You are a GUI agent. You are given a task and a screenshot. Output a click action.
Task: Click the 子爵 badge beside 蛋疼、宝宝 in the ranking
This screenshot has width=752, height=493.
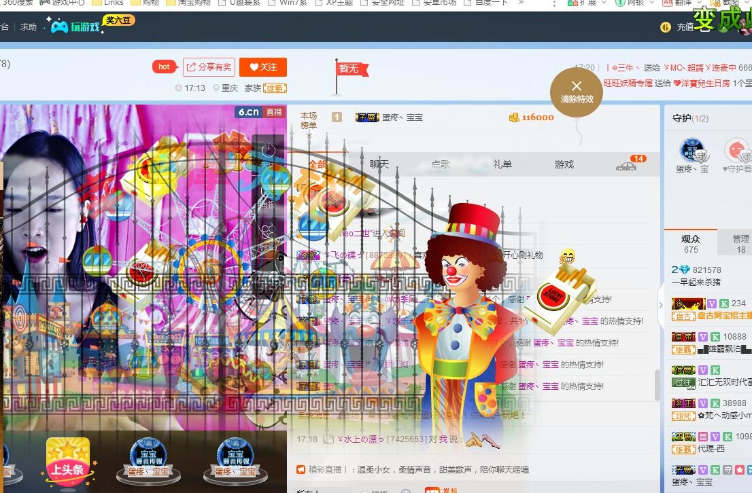point(367,117)
